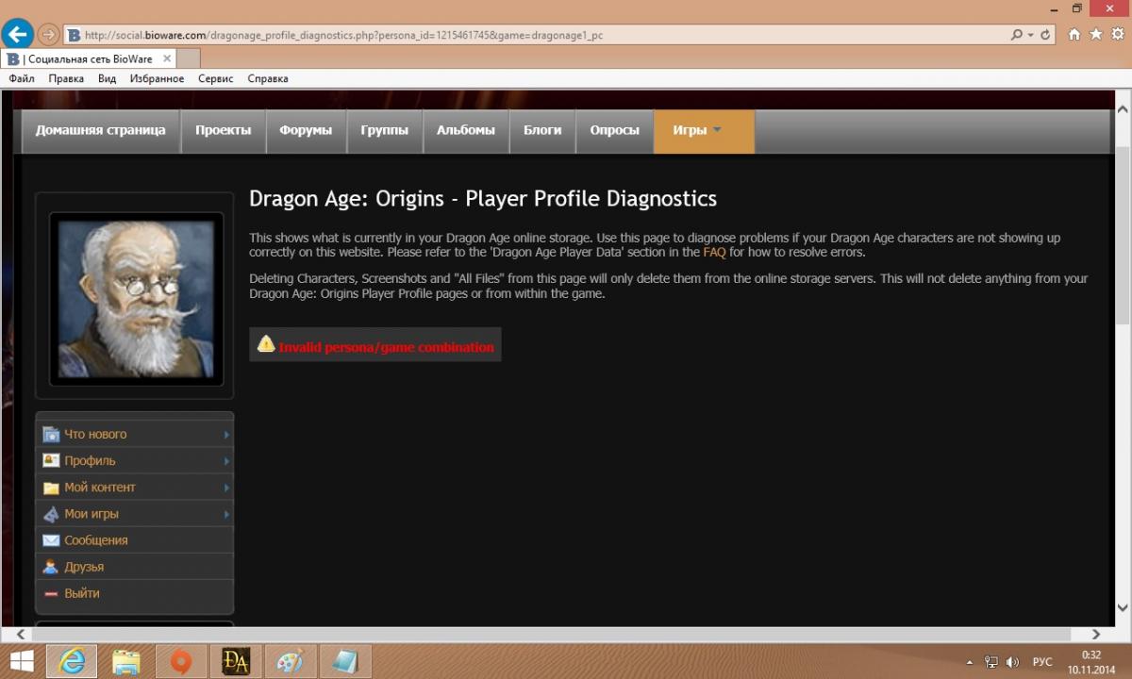1132x679 pixels.
Task: Open the 'Мои игры' sidebar link
Action: pyautogui.click(x=92, y=514)
